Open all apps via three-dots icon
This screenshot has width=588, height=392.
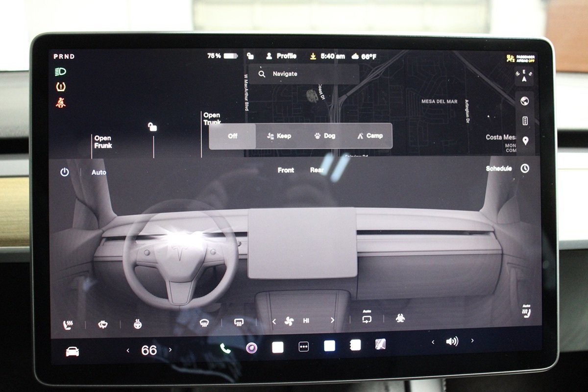click(304, 347)
